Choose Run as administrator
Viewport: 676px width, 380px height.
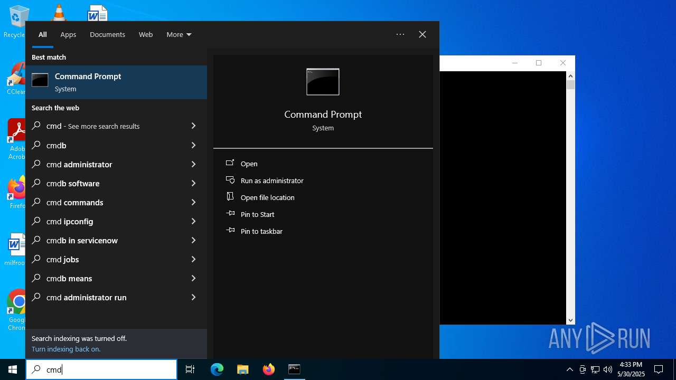coord(272,180)
